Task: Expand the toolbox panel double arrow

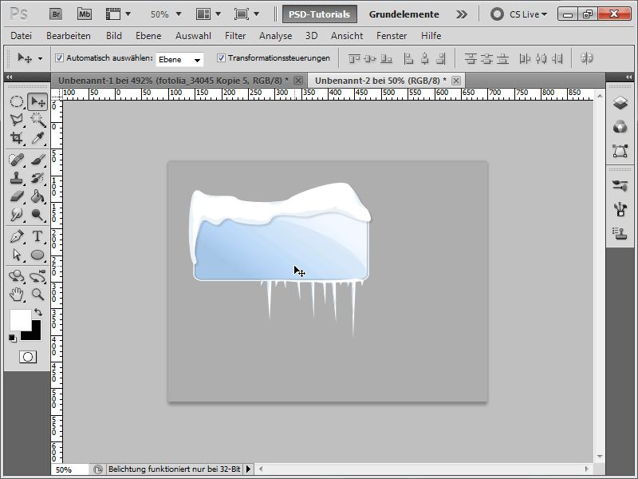Action: point(10,77)
